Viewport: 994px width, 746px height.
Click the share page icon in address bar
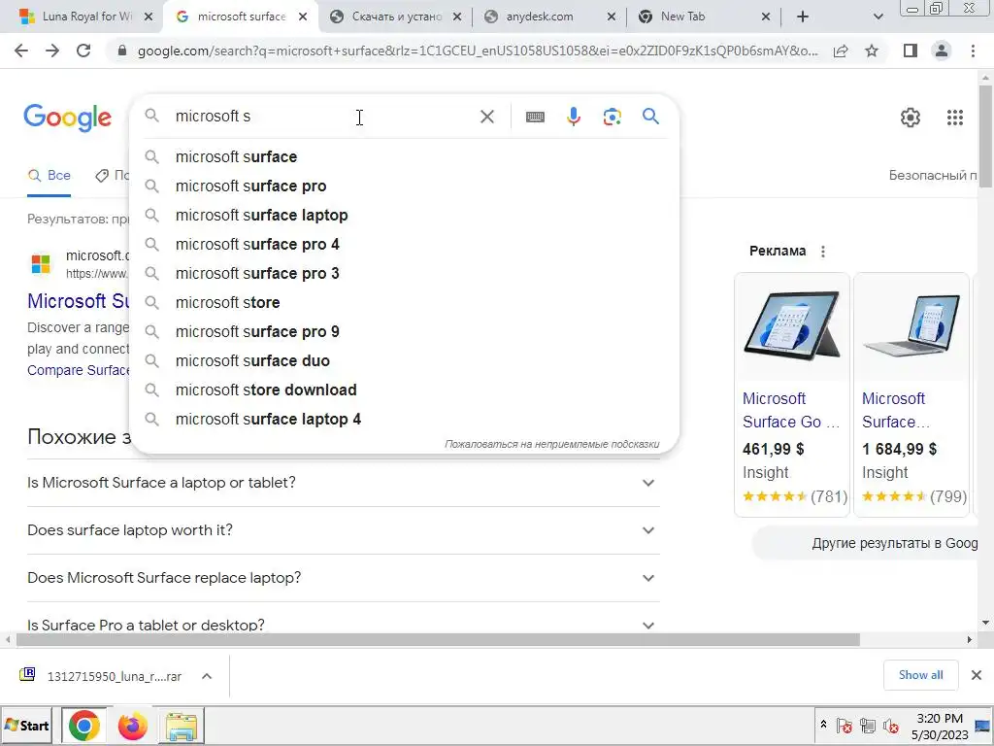(x=841, y=51)
